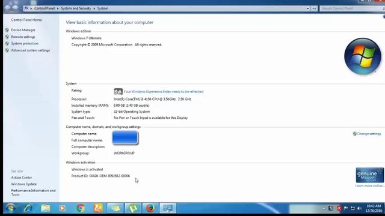Click the shield icon beside System protection
The height and width of the screenshot is (216, 385).
[7, 43]
